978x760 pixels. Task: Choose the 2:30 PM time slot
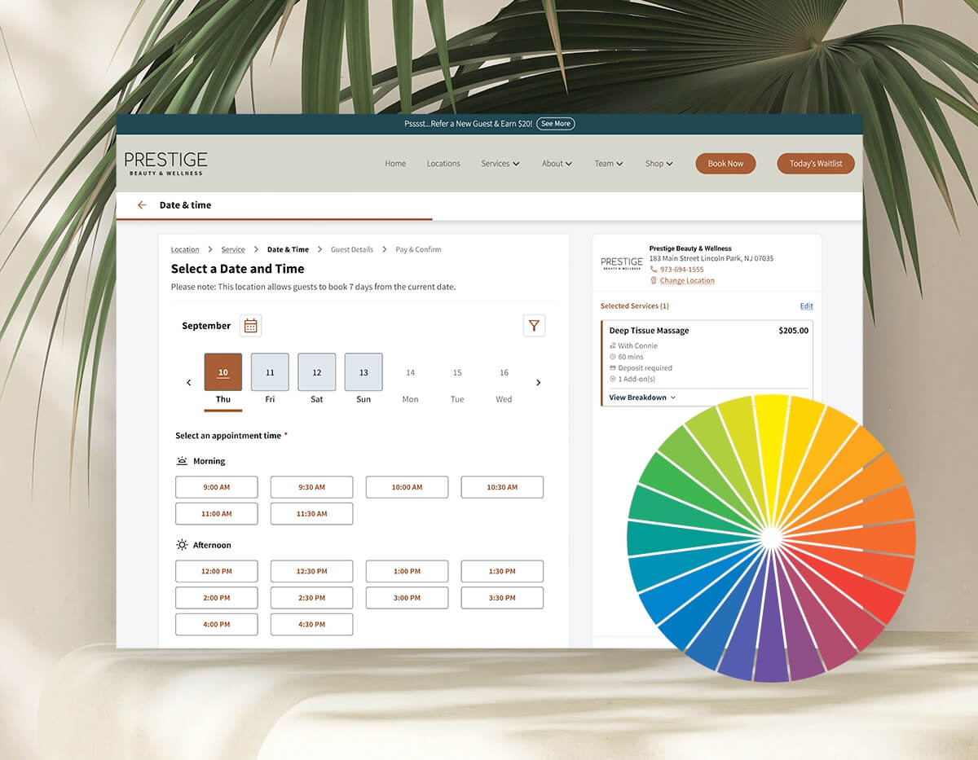311,598
